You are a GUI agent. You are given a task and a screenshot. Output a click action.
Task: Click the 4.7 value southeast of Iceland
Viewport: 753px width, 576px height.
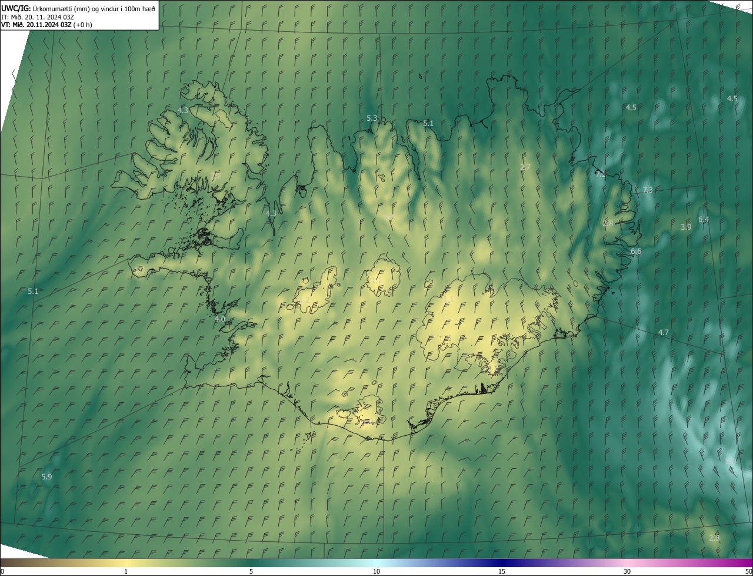tap(664, 333)
